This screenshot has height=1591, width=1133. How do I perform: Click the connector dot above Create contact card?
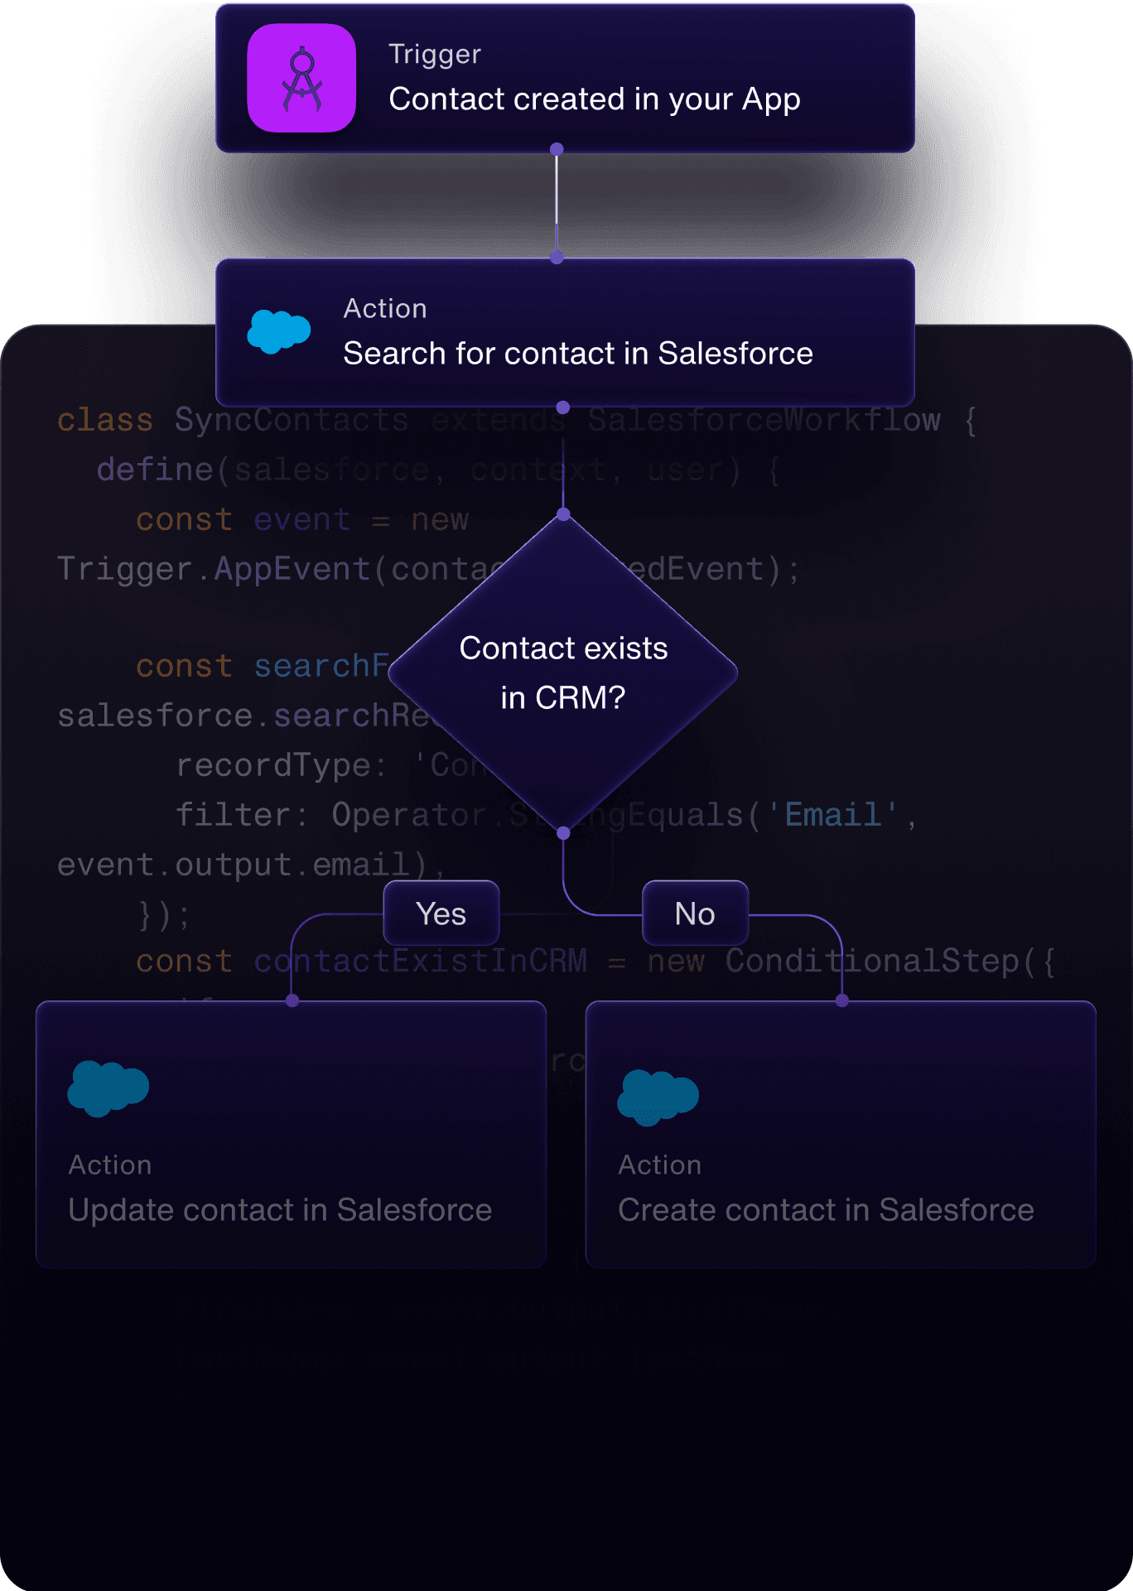pyautogui.click(x=842, y=1000)
